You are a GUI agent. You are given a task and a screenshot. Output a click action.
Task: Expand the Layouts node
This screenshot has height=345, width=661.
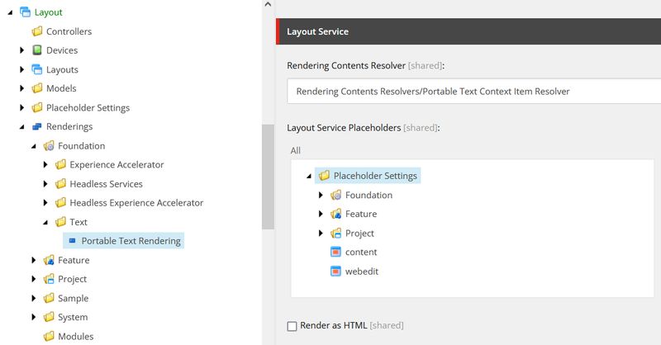pos(22,69)
